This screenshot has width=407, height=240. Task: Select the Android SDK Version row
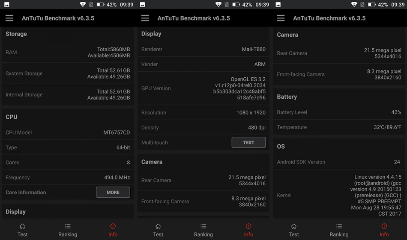click(339, 162)
